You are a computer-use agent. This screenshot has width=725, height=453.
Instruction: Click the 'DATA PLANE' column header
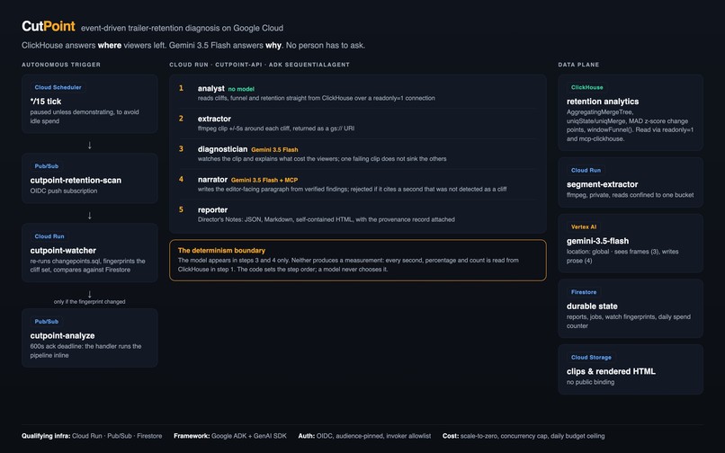pyautogui.click(x=578, y=65)
